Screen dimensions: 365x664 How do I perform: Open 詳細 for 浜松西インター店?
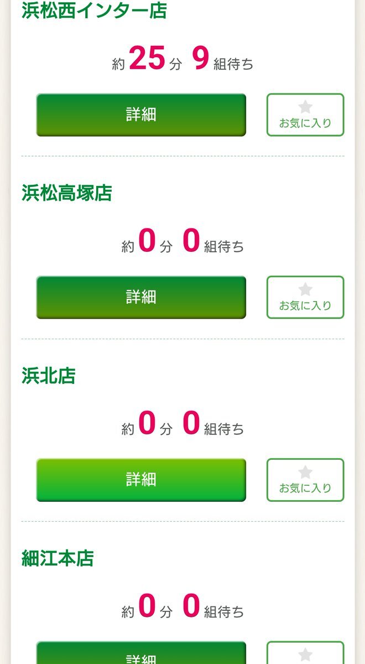pos(141,115)
